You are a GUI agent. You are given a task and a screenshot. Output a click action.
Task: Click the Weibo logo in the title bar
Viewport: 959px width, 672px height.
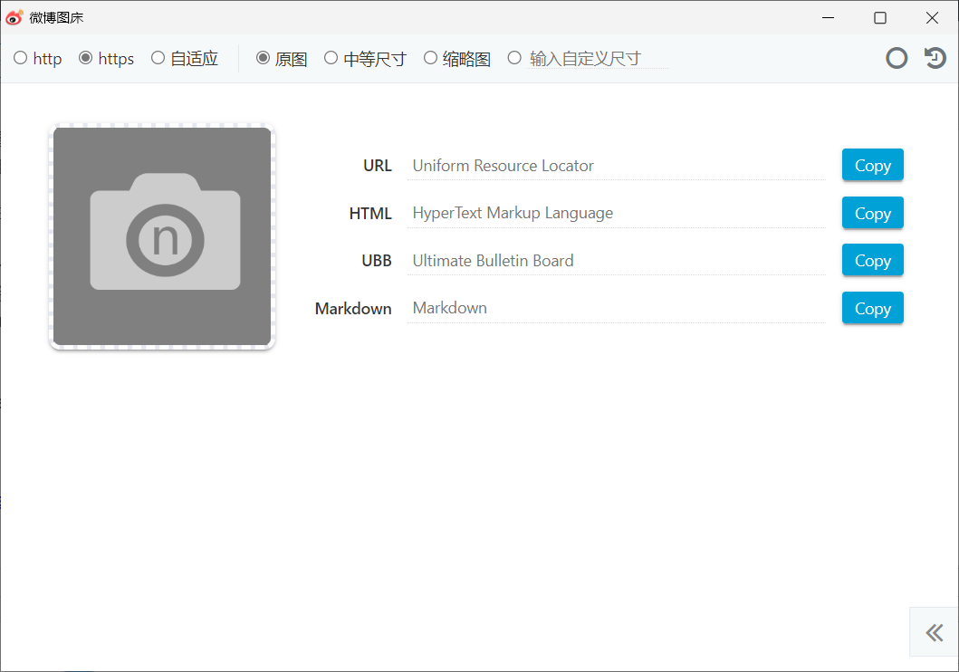point(14,16)
